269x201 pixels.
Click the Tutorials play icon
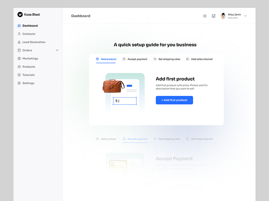coord(19,75)
